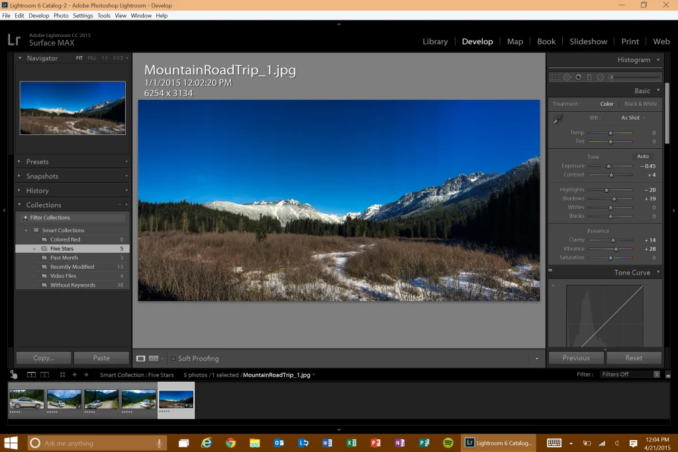Open Excel from the taskbar
This screenshot has width=678, height=452.
pyautogui.click(x=351, y=443)
